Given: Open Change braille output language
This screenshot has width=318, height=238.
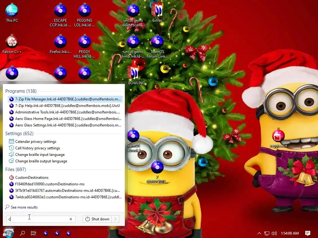Looking at the screenshot, I should [65, 161].
